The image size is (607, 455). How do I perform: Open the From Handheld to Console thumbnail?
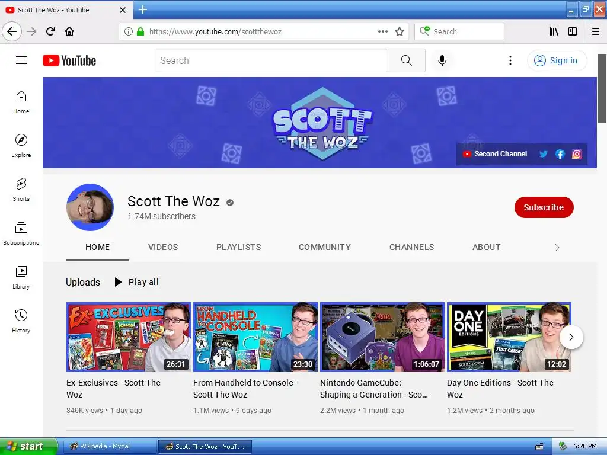pos(255,337)
